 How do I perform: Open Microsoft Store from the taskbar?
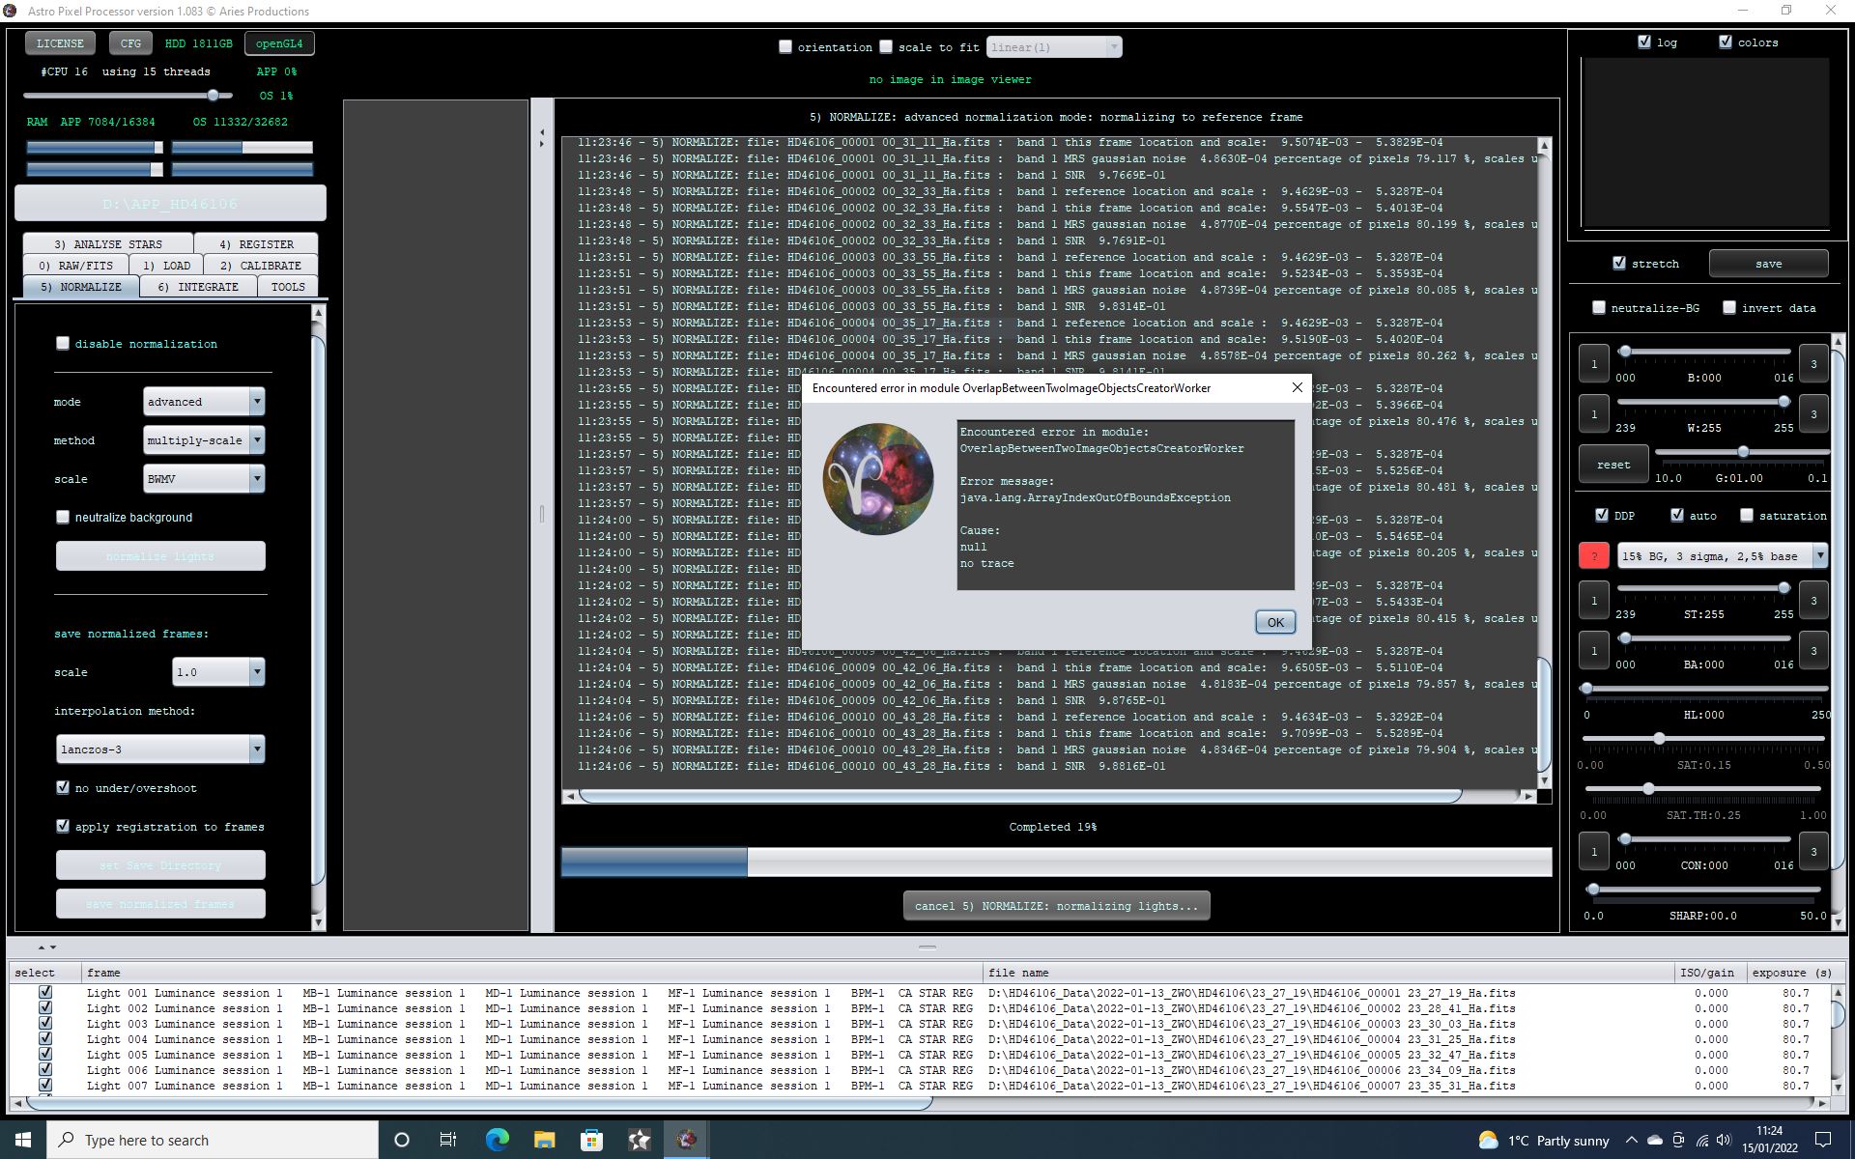click(x=591, y=1140)
